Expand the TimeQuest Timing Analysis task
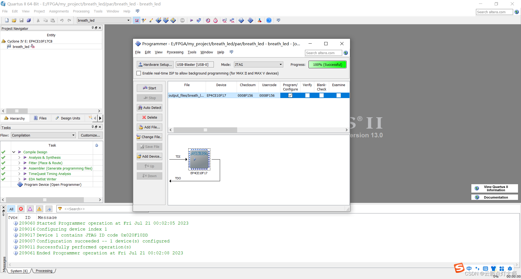 point(19,174)
